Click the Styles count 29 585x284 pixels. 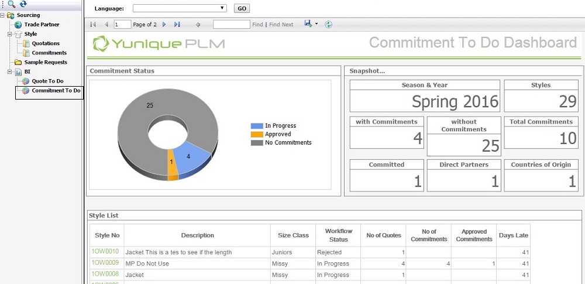[568, 101]
